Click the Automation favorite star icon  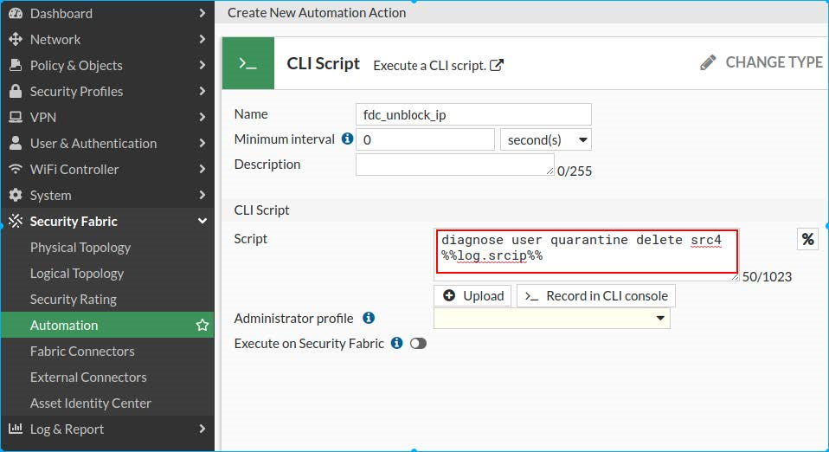(x=202, y=326)
